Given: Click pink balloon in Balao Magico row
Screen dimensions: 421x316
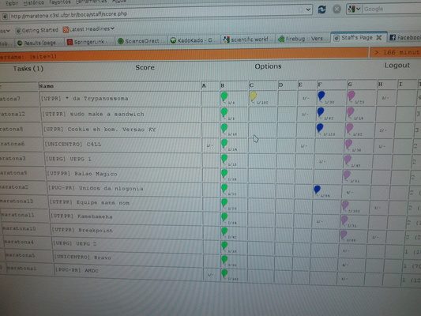Looking at the screenshot, I should [347, 175].
